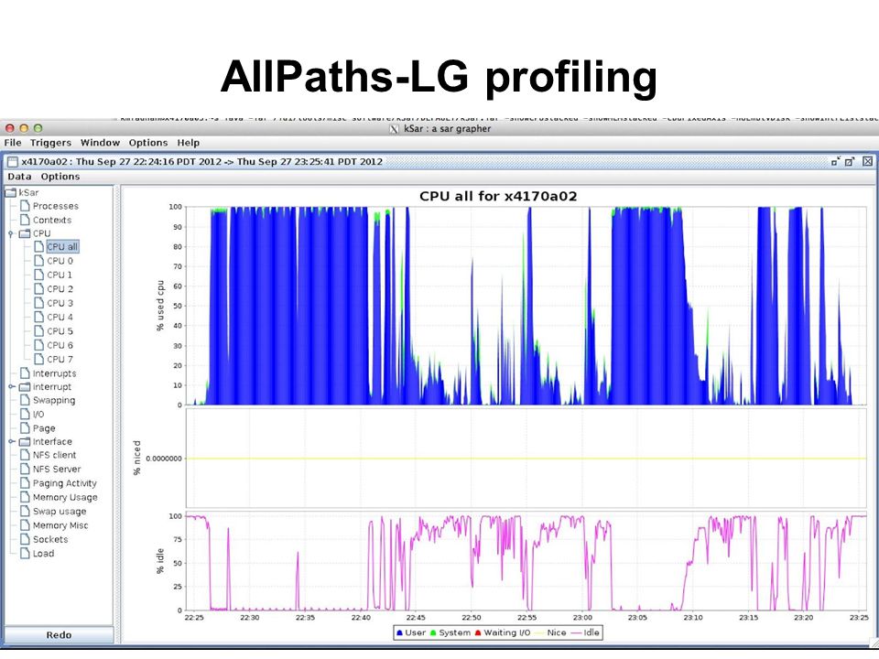Select Paging Activity in the tree
The height and width of the screenshot is (659, 879).
point(64,483)
